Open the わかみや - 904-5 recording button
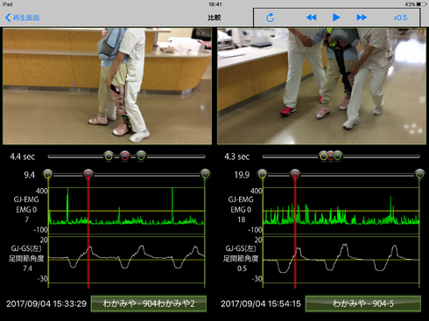 363,304
